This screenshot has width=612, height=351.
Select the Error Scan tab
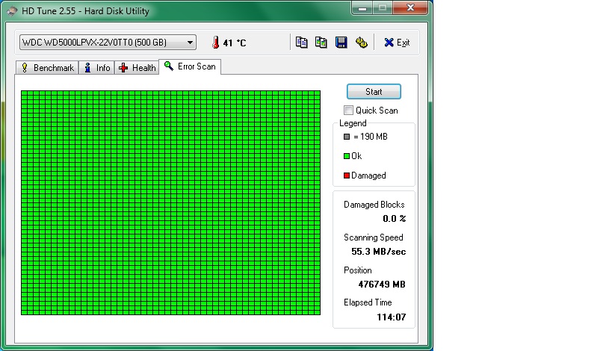click(190, 66)
